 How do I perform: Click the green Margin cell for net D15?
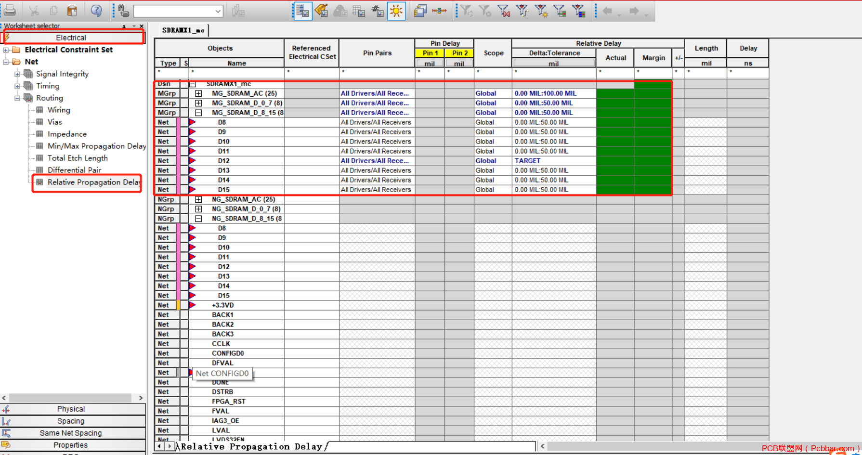tap(653, 190)
